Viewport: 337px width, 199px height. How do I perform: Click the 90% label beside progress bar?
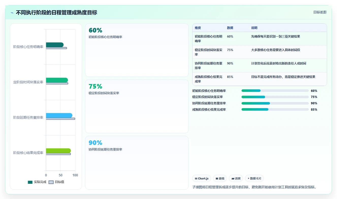pyautogui.click(x=314, y=103)
